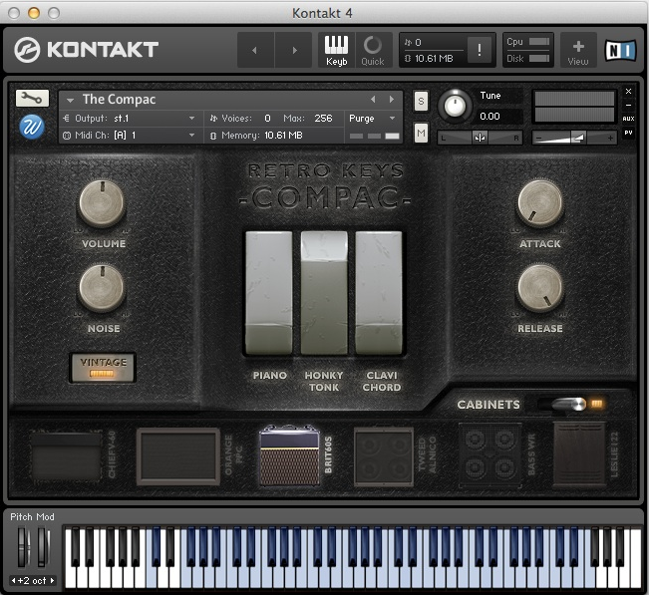
Task: Open the View options menu
Action: point(578,50)
